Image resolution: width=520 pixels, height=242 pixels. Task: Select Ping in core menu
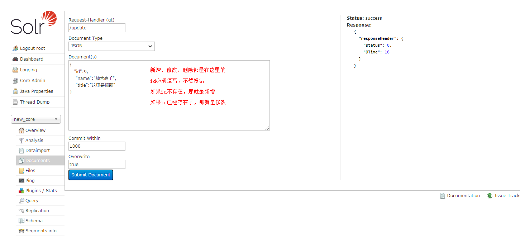click(40, 181)
